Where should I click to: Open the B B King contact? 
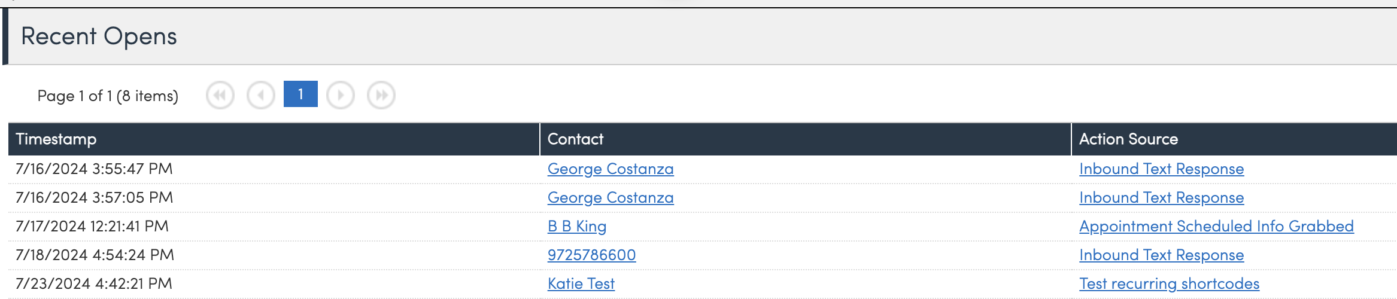[x=576, y=227]
